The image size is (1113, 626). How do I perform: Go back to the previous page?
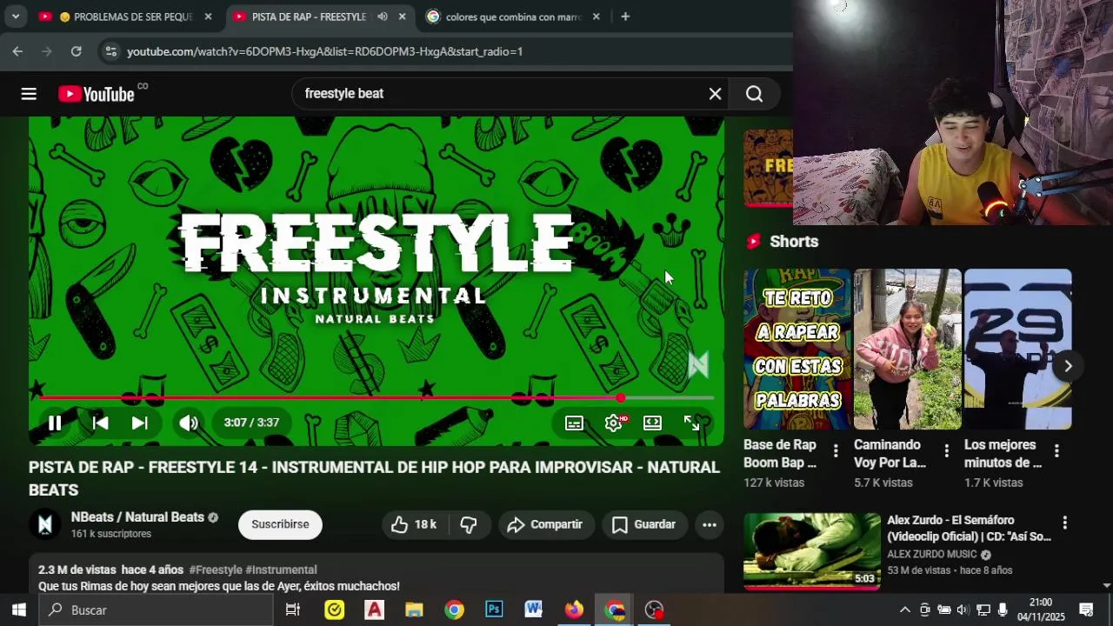coord(17,51)
